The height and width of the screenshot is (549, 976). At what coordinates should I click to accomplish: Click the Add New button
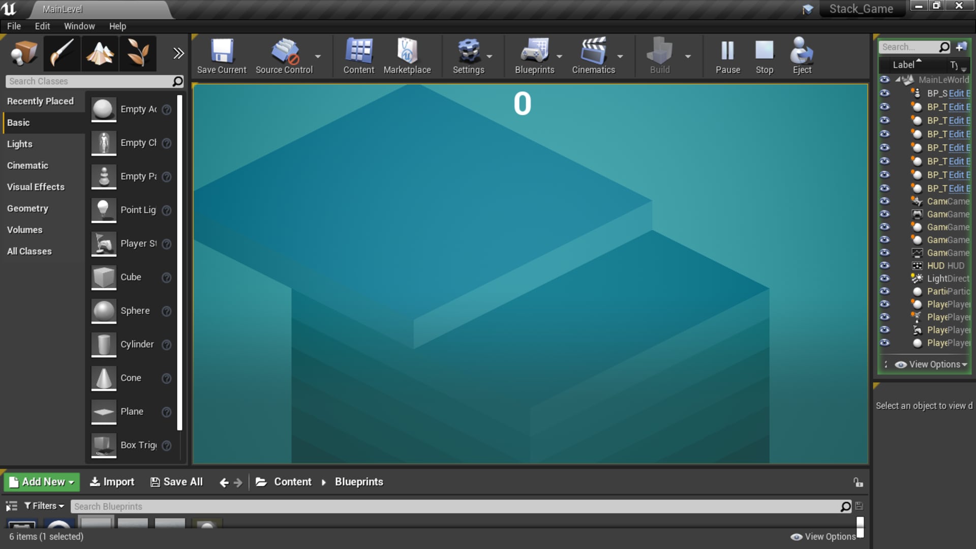[x=42, y=482]
